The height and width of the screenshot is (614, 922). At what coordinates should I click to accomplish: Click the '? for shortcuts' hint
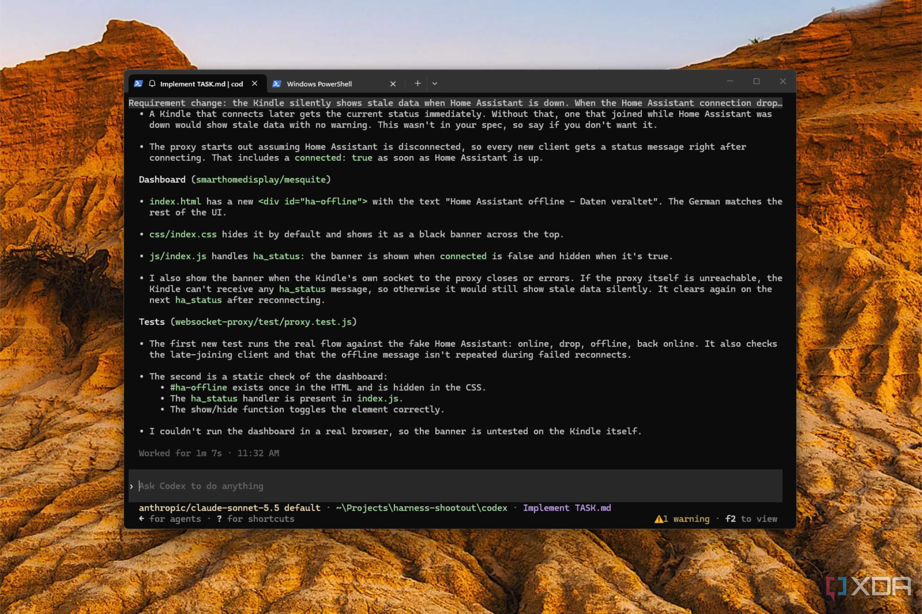[255, 519]
